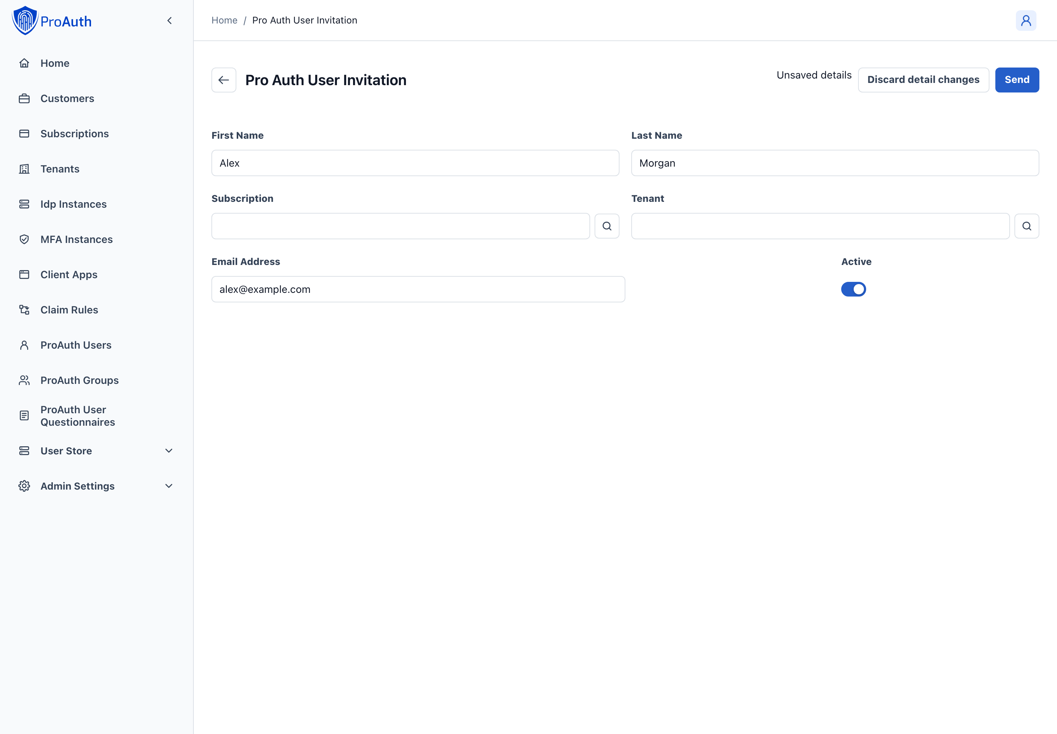Click the Home house icon in sidebar
This screenshot has height=734, width=1057.
pyautogui.click(x=24, y=63)
